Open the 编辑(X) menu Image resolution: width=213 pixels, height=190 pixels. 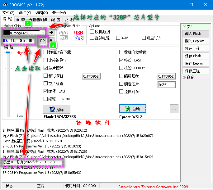(41, 13)
